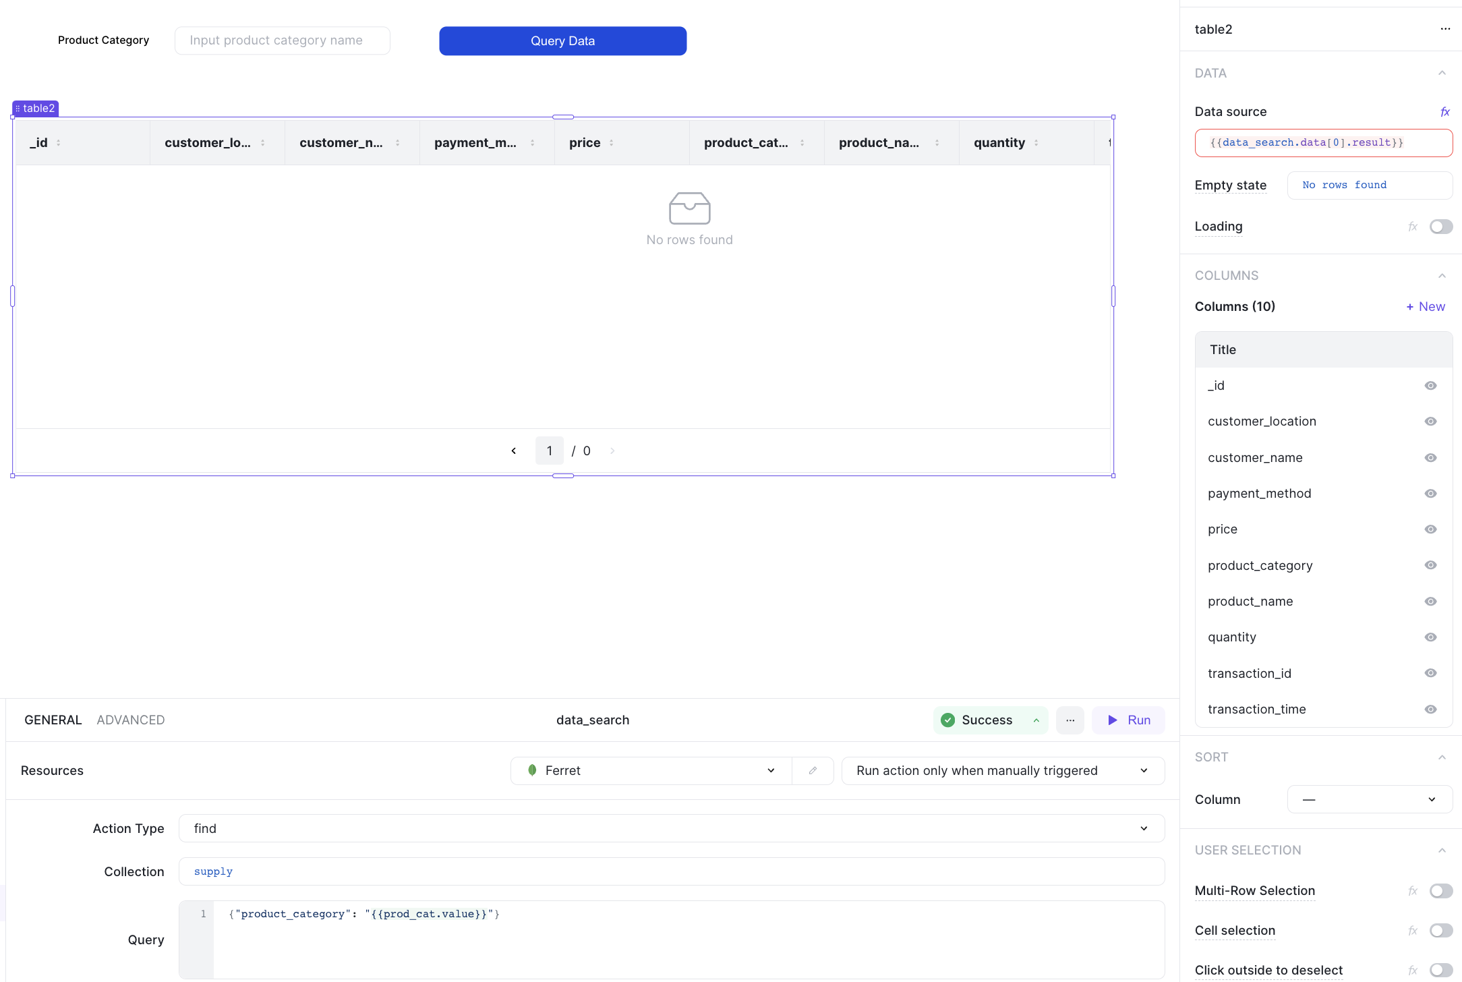
Task: Edit the Ferret resource
Action: (813, 770)
